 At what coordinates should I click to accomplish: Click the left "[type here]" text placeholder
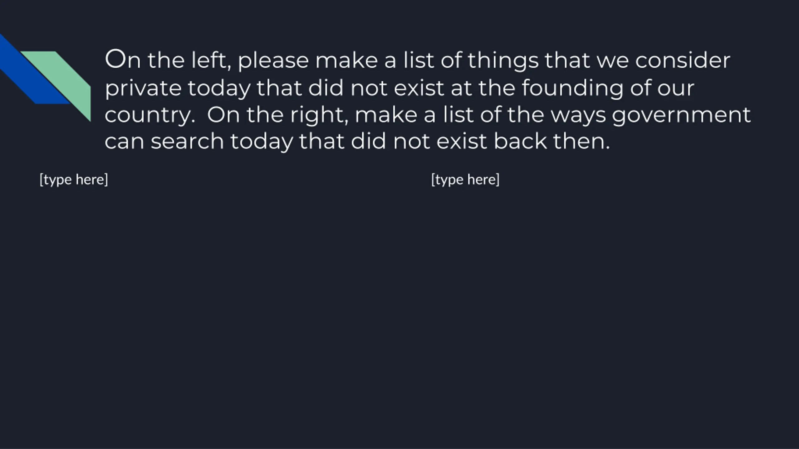tap(74, 180)
